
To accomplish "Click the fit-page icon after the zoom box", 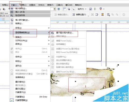I will [x=59, y=9].
